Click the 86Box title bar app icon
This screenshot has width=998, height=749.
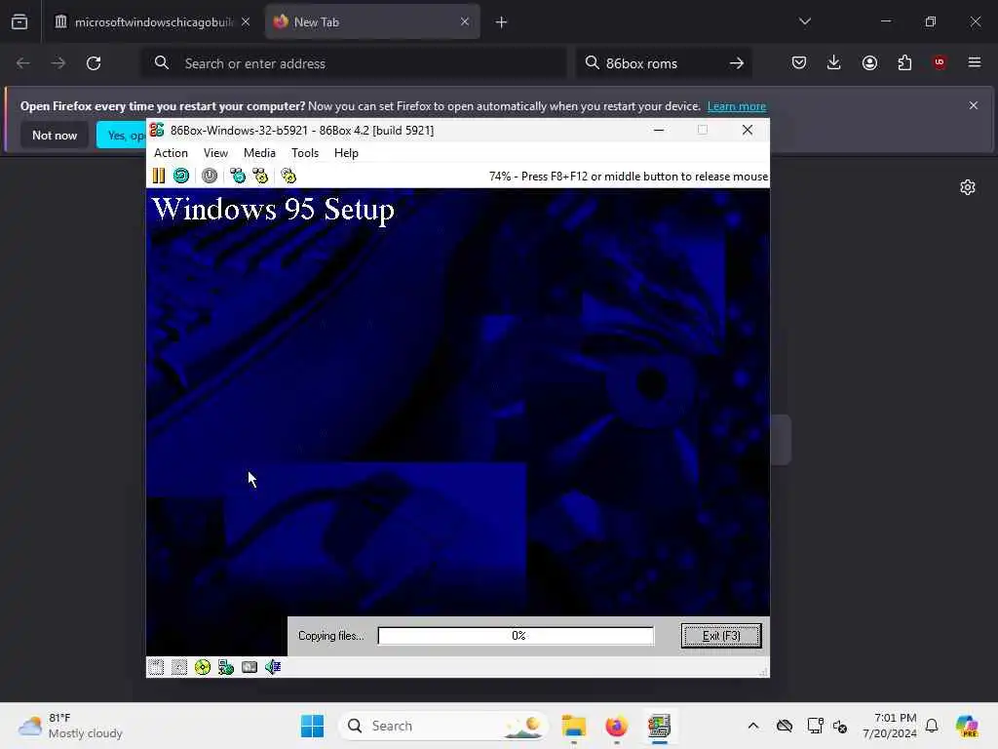click(157, 130)
